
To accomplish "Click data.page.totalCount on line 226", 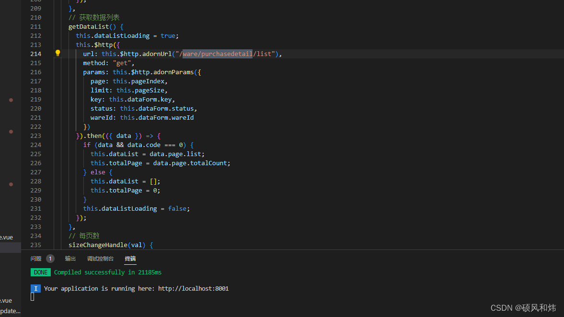I will pyautogui.click(x=190, y=163).
